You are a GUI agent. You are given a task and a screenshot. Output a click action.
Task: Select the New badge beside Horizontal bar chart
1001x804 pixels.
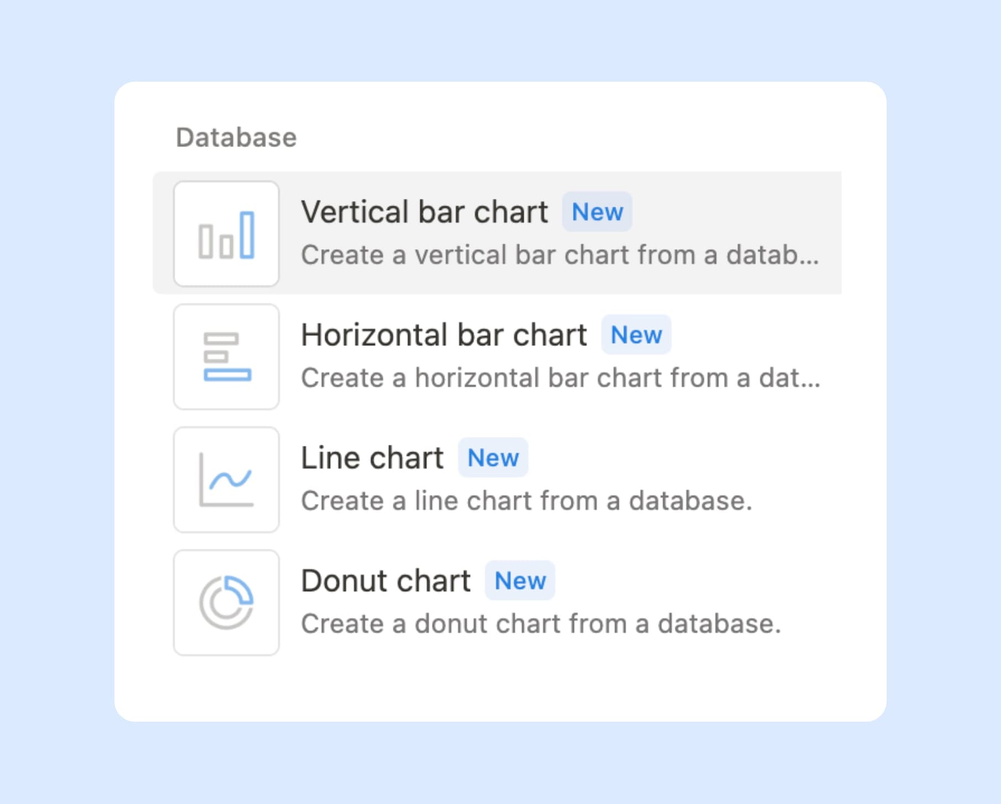[635, 335]
